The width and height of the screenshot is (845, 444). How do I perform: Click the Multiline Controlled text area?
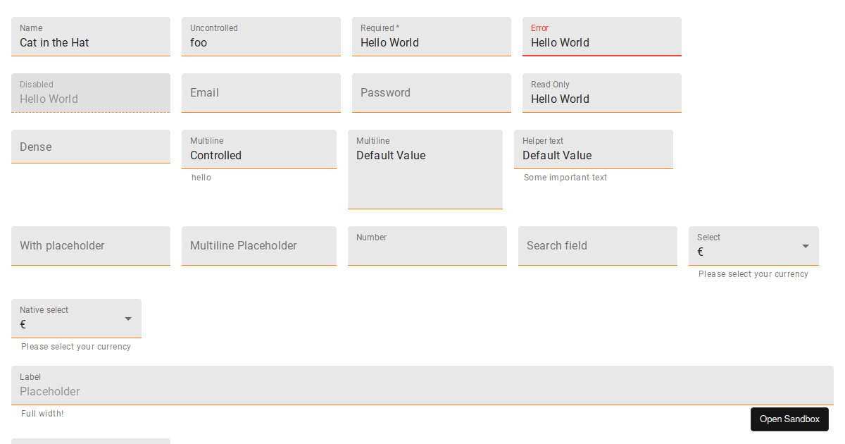tap(259, 155)
